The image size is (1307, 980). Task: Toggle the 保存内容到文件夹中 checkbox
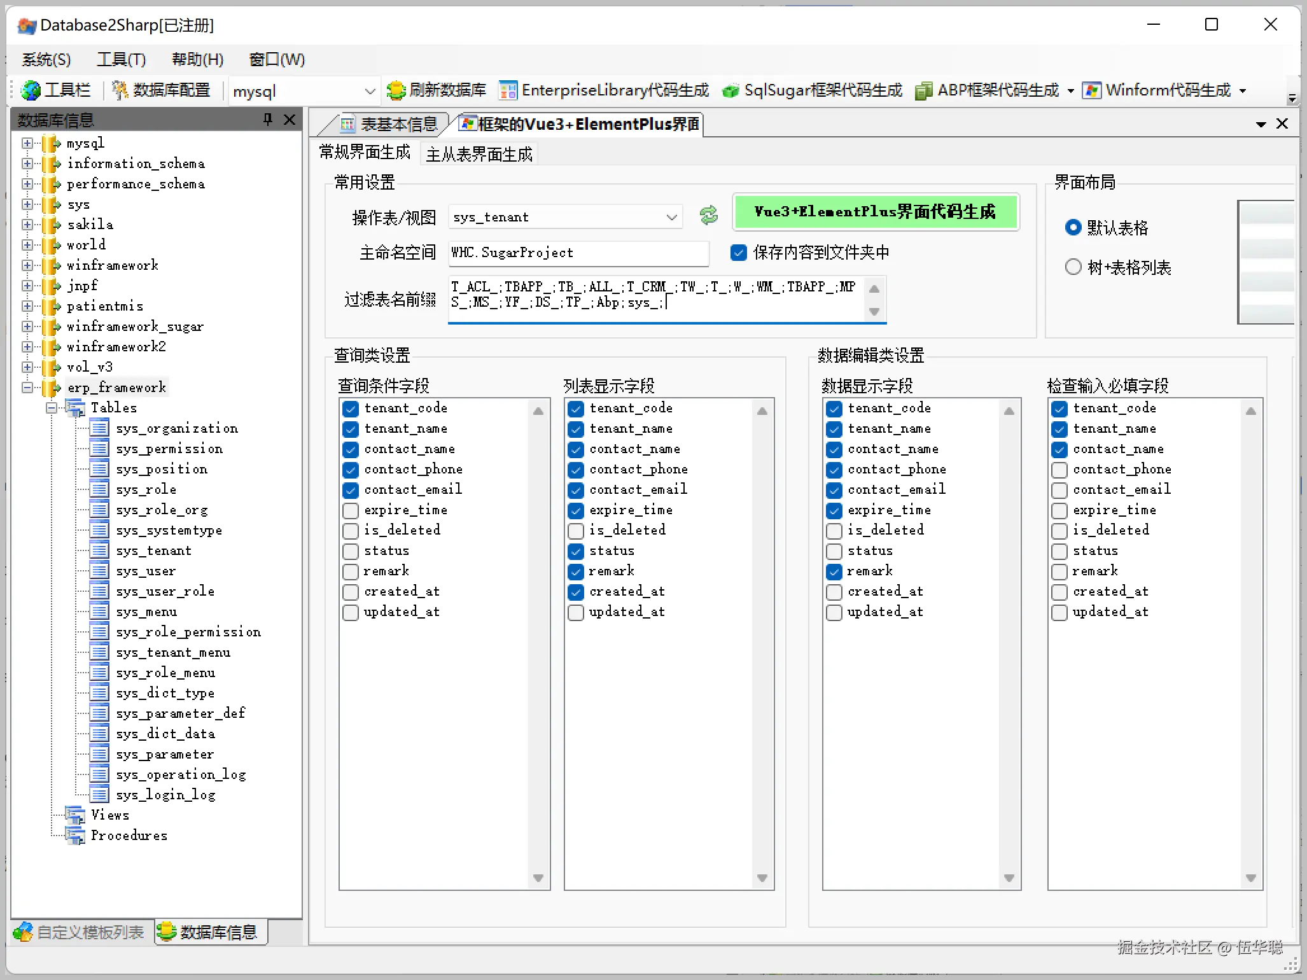click(739, 253)
